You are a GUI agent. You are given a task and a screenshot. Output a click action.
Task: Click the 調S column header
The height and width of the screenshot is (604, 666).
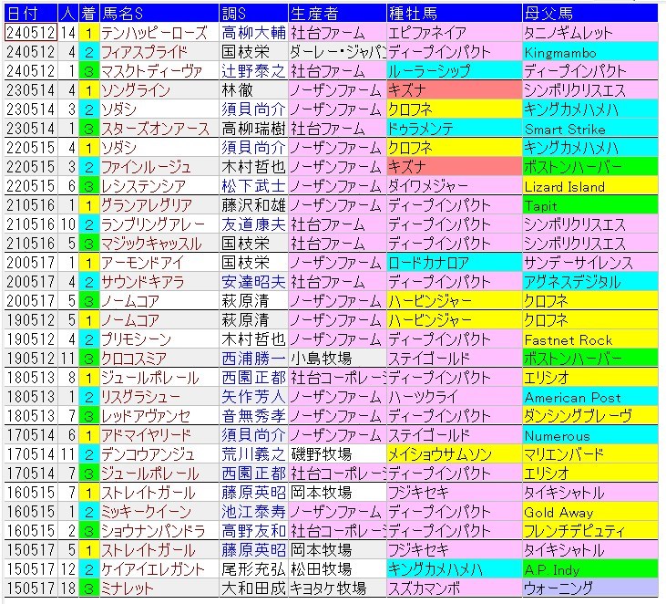253,14
